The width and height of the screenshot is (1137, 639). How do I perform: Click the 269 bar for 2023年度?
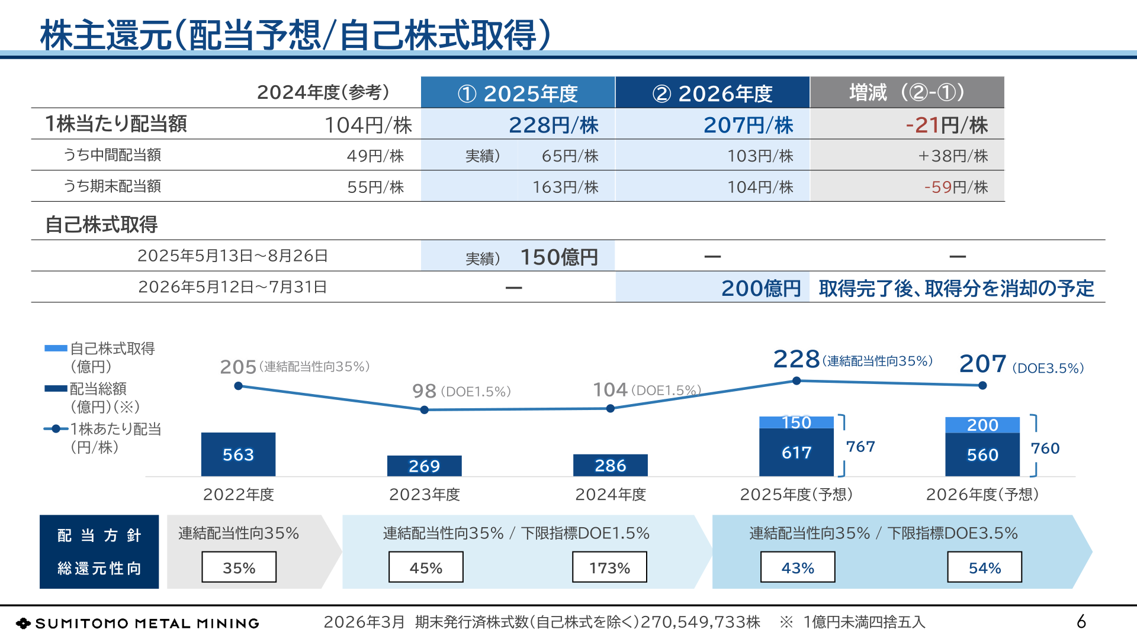424,466
